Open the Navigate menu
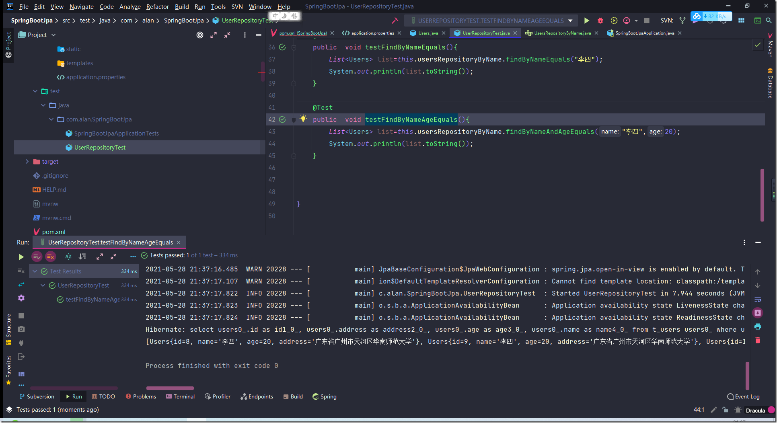This screenshot has width=777, height=423. tap(81, 6)
